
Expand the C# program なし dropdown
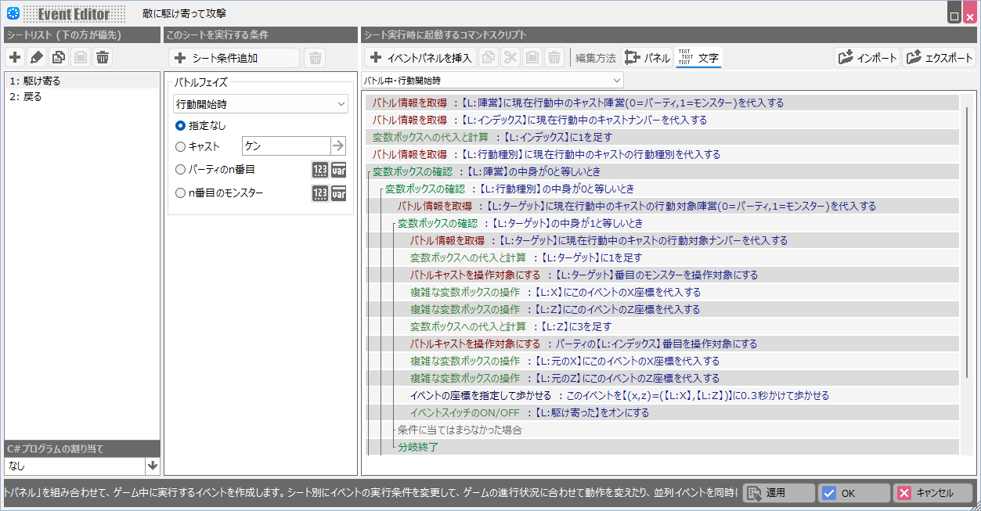tap(153, 466)
